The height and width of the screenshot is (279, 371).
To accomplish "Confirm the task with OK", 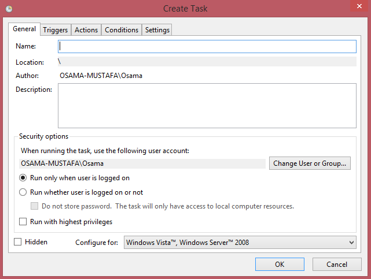I will click(x=280, y=264).
